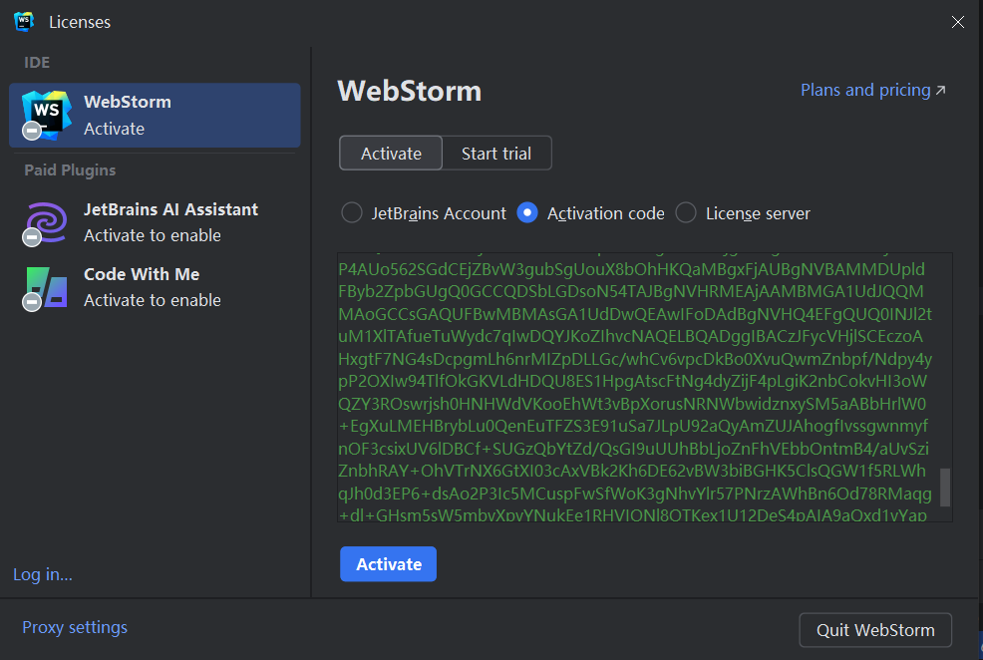Click the Code With Me icon
The image size is (983, 660).
click(46, 288)
